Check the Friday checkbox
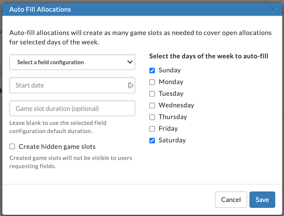 point(152,129)
